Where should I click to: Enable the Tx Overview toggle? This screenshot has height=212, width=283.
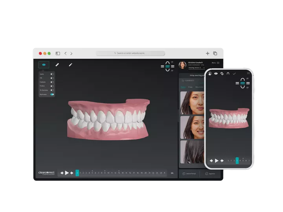tap(52, 90)
